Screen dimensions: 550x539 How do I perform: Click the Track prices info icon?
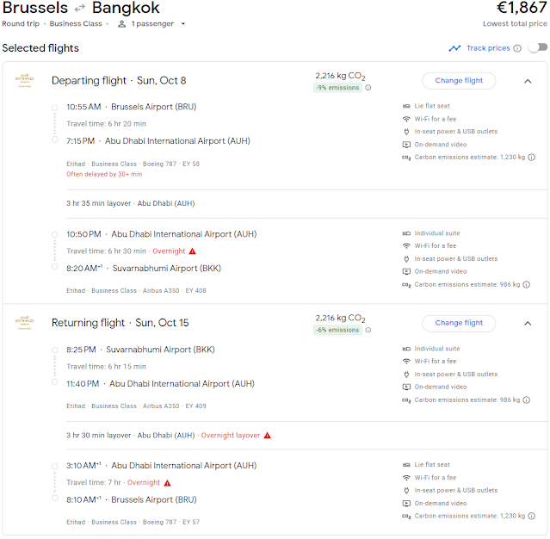point(517,48)
